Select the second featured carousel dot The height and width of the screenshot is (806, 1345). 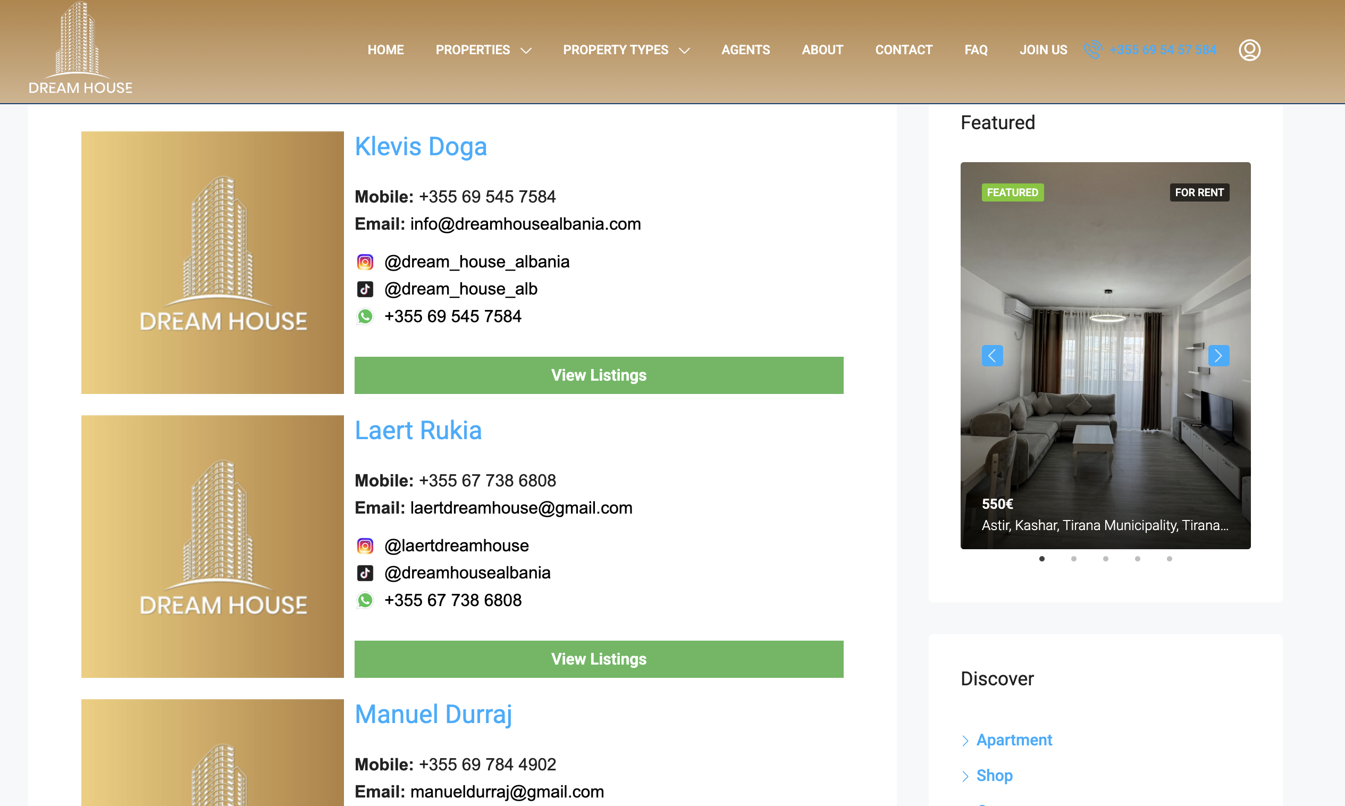(1073, 558)
